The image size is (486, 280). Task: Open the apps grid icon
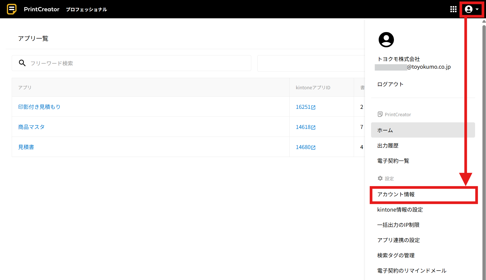click(x=453, y=9)
